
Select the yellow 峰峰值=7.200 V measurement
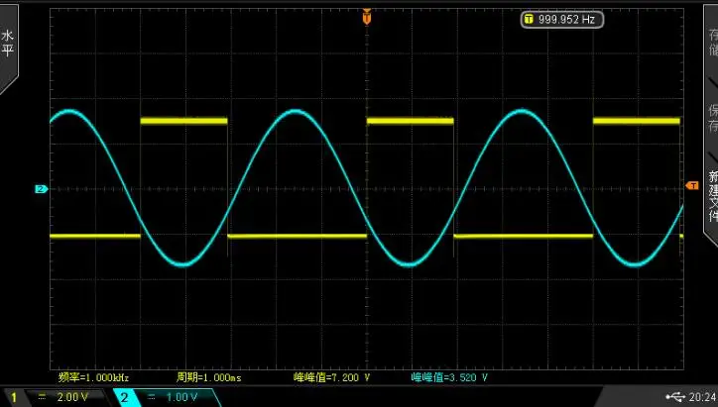point(331,377)
